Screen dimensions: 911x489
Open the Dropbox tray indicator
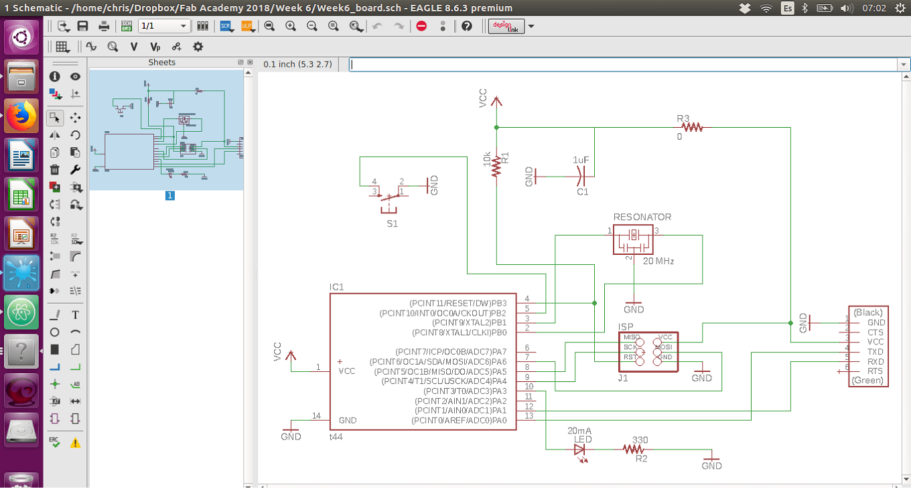745,8
